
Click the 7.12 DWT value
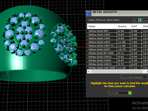pos(134,68)
